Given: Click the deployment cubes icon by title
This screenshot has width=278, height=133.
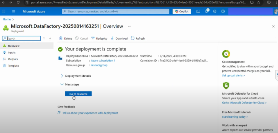Looking at the screenshot, I should pyautogui.click(x=6, y=28).
